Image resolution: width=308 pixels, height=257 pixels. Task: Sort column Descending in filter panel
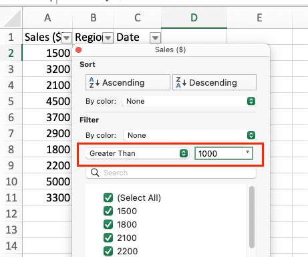click(x=214, y=82)
